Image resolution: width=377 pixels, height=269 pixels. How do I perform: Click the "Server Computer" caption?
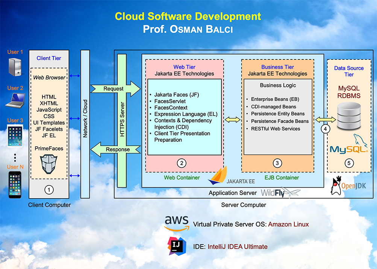tap(244, 205)
